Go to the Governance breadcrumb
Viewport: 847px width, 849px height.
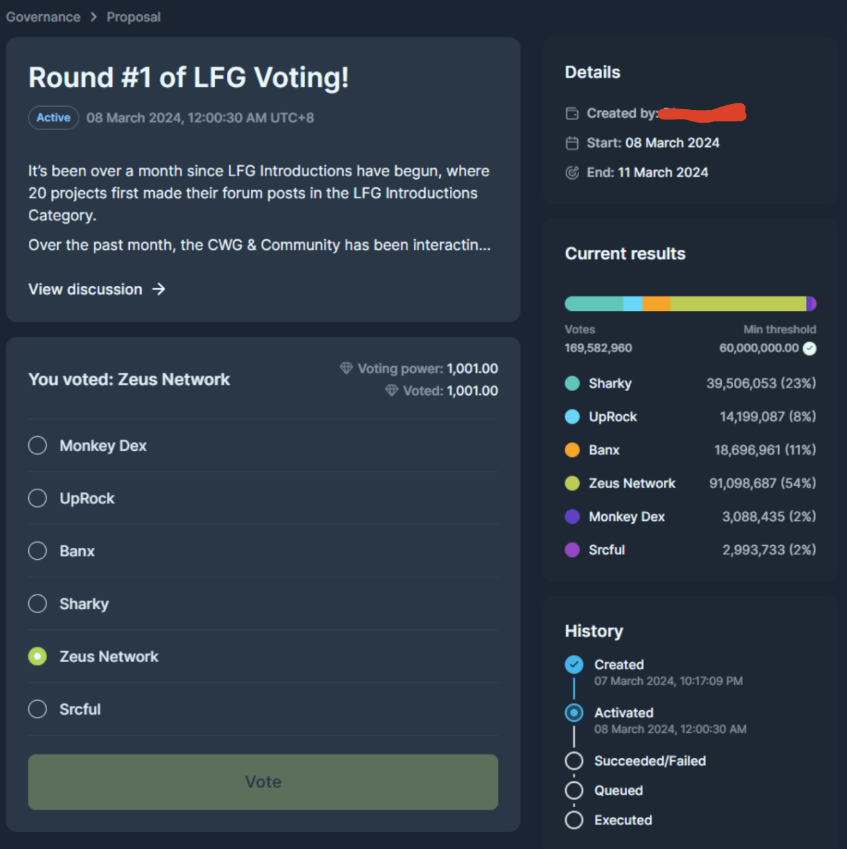click(43, 17)
